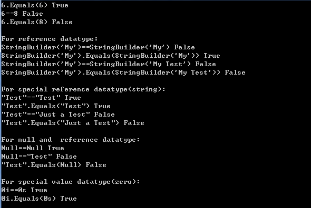Click the '6==8 False' line
311x208 pixels.
[22, 14]
